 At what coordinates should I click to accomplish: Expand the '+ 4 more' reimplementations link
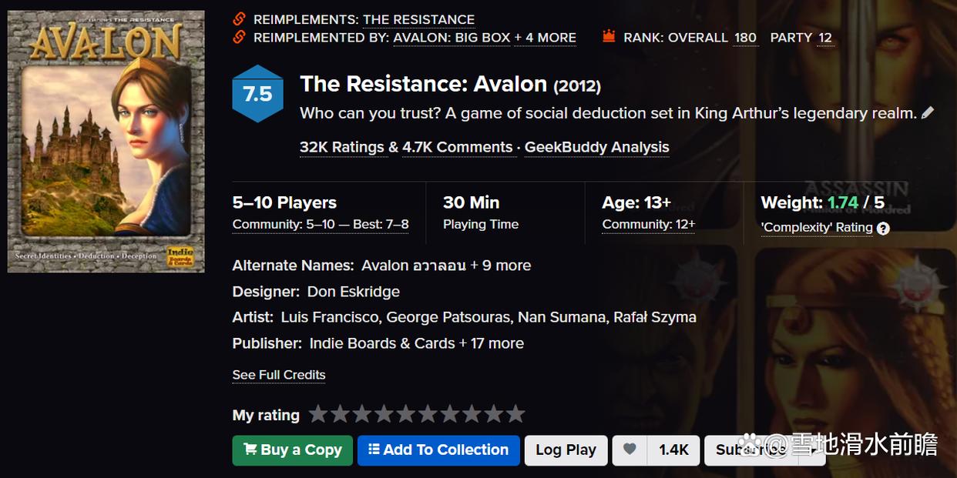545,37
